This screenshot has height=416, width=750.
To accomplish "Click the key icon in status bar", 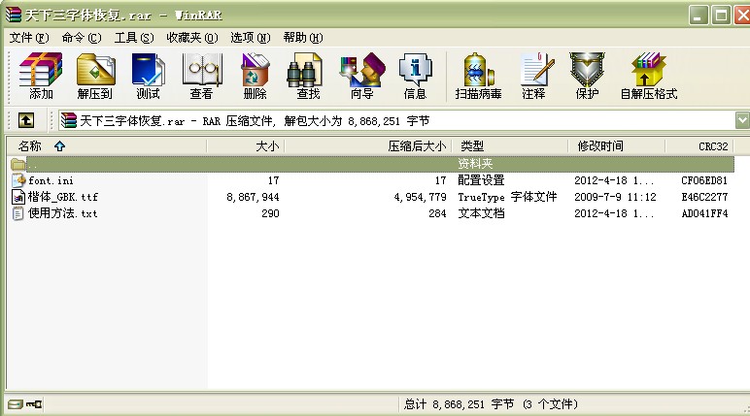I will (34, 404).
